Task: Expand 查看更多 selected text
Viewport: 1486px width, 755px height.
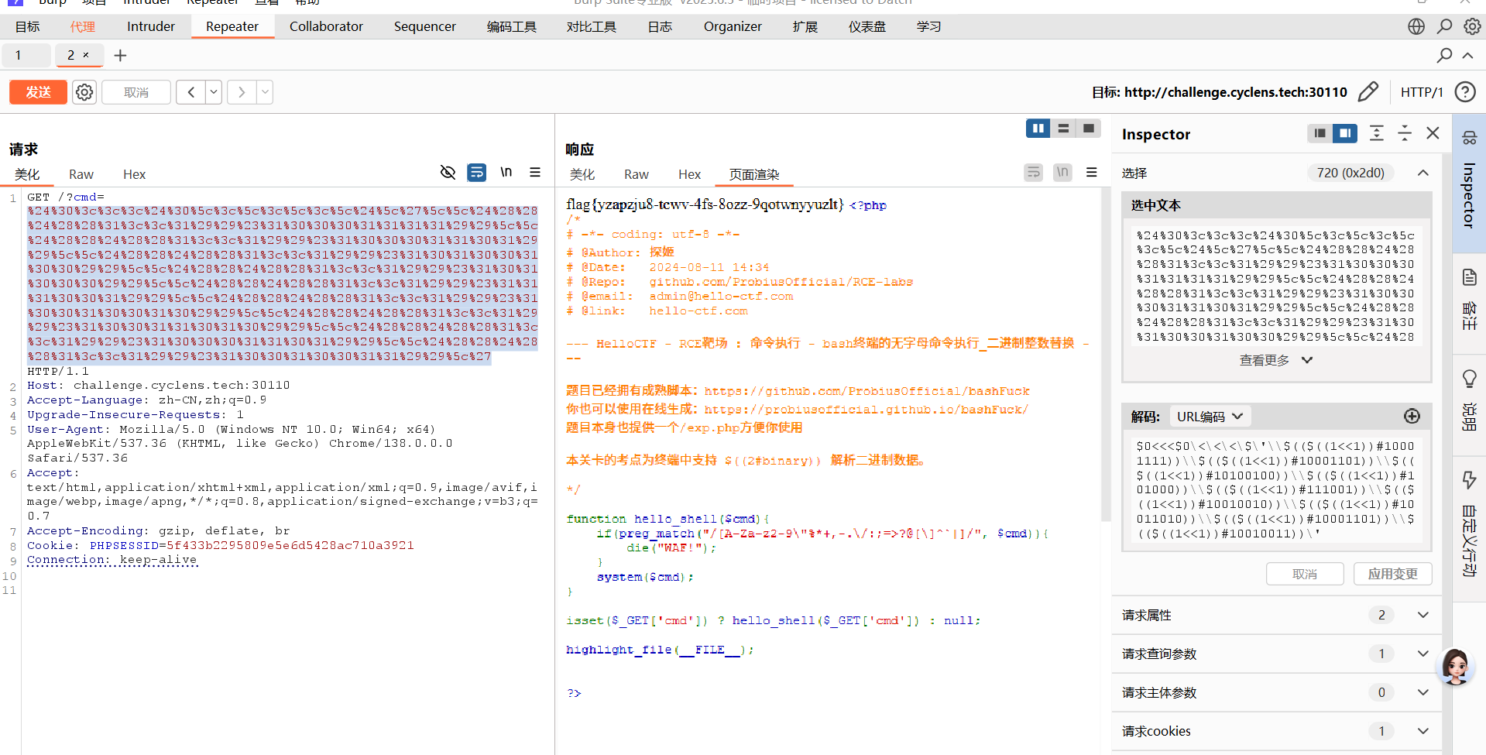Action: (1276, 360)
